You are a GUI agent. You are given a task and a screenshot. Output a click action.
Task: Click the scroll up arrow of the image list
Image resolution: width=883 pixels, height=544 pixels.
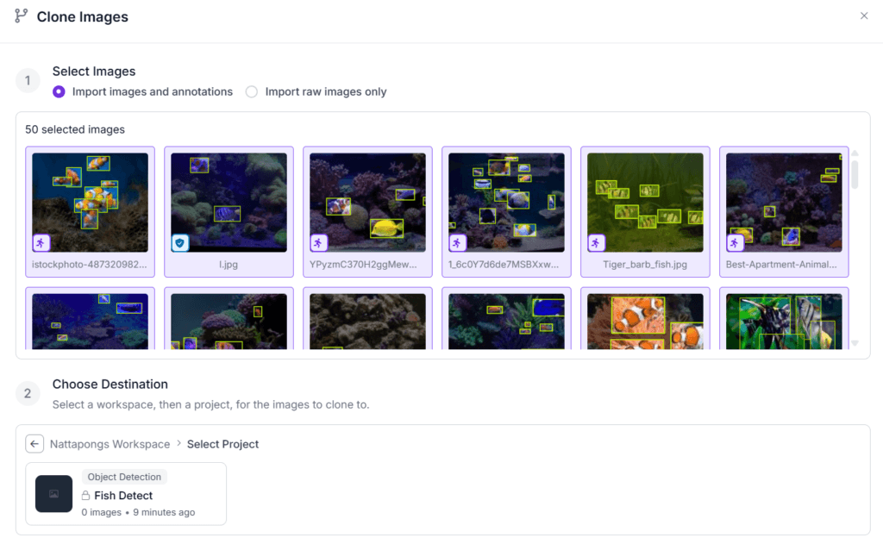(x=855, y=153)
